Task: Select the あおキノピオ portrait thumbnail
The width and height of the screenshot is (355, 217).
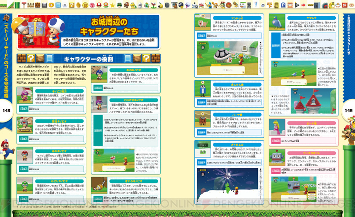Action: (x=99, y=74)
